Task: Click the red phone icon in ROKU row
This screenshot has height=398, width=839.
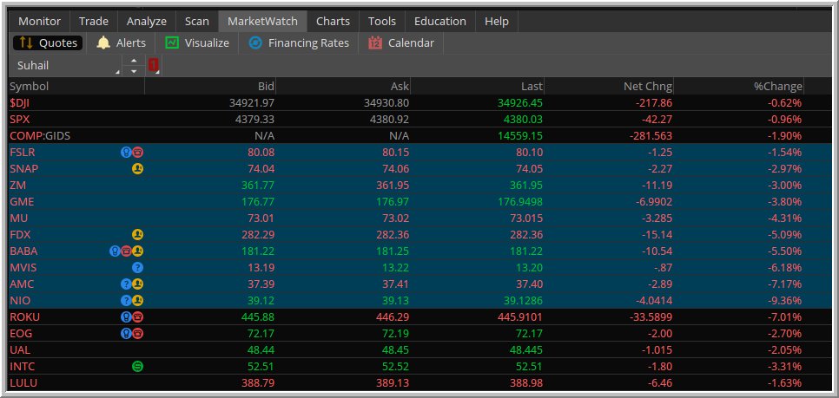Action: coord(137,317)
